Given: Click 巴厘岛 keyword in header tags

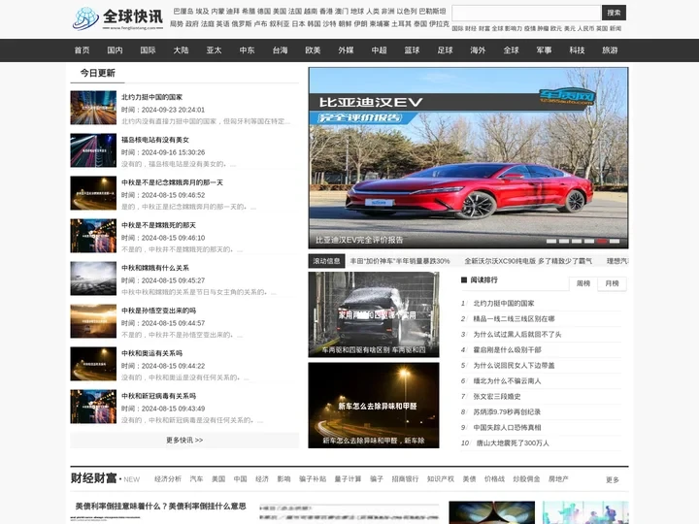Looking at the screenshot, I should [x=183, y=12].
